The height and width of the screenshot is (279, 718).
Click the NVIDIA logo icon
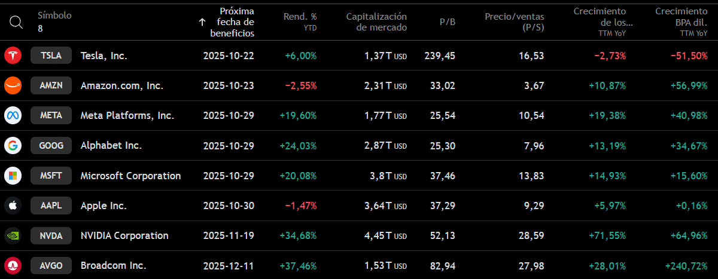tap(13, 235)
